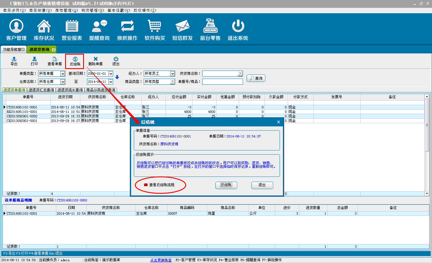The height and width of the screenshot is (263, 432).
Task: Open the 经办人 employee dropdown
Action: click(x=172, y=74)
